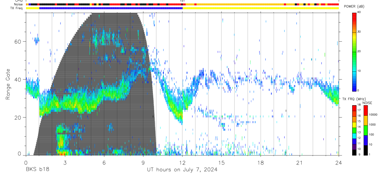Click the "TX Freq" row label at top left
This screenshot has width=381, height=176.
click(17, 8)
